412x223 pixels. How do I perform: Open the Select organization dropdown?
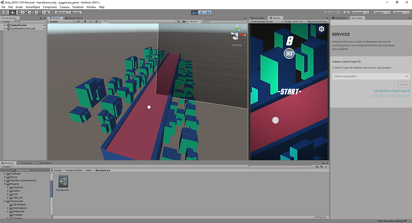[371, 76]
